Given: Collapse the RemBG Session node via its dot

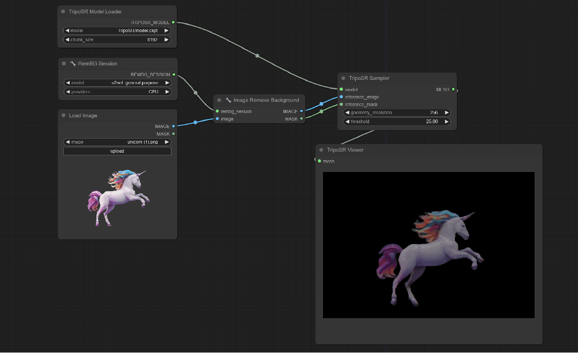Looking at the screenshot, I should [x=64, y=63].
